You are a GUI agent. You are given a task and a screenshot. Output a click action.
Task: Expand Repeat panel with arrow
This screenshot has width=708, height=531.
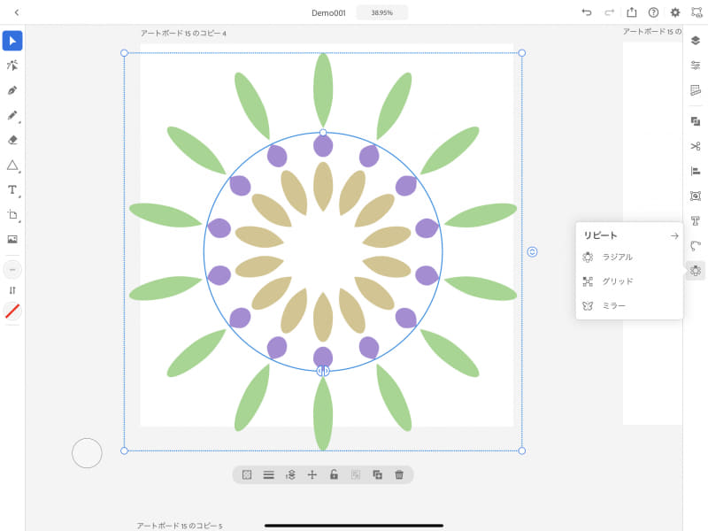(674, 235)
